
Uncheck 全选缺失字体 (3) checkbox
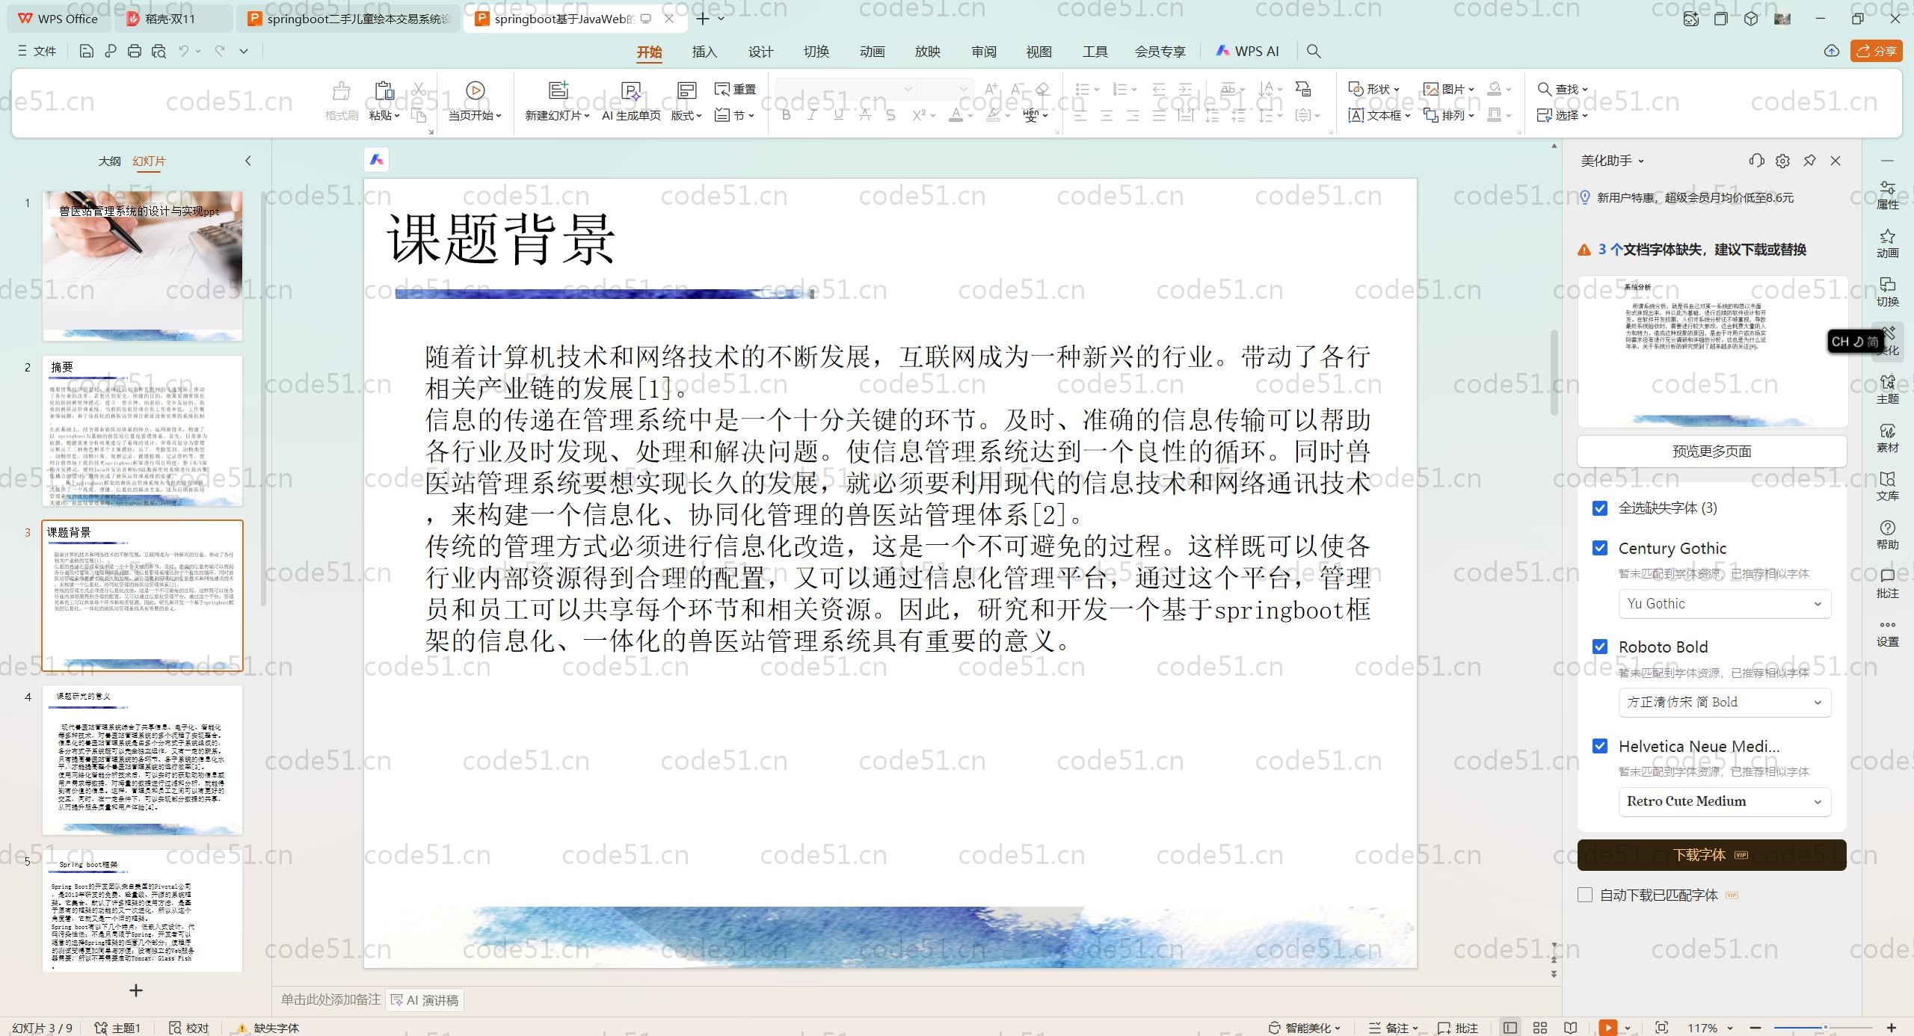pyautogui.click(x=1600, y=508)
